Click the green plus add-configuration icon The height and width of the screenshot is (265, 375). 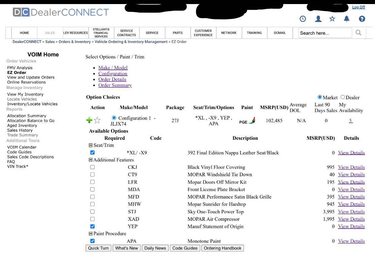pyautogui.click(x=89, y=120)
